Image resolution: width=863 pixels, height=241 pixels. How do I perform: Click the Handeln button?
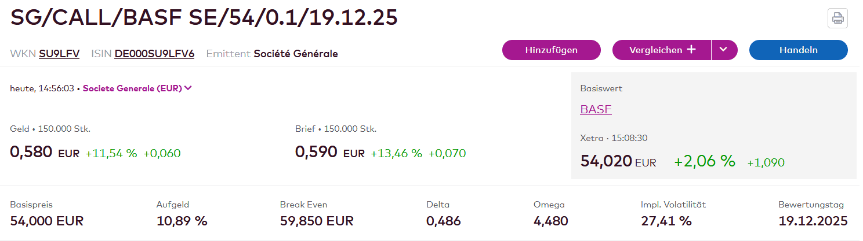(x=799, y=50)
